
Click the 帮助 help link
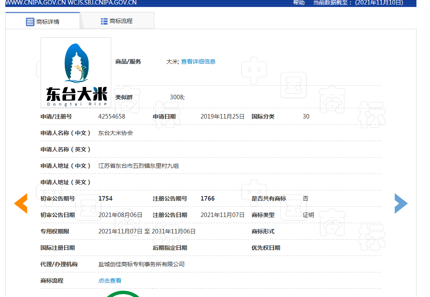[x=299, y=3]
